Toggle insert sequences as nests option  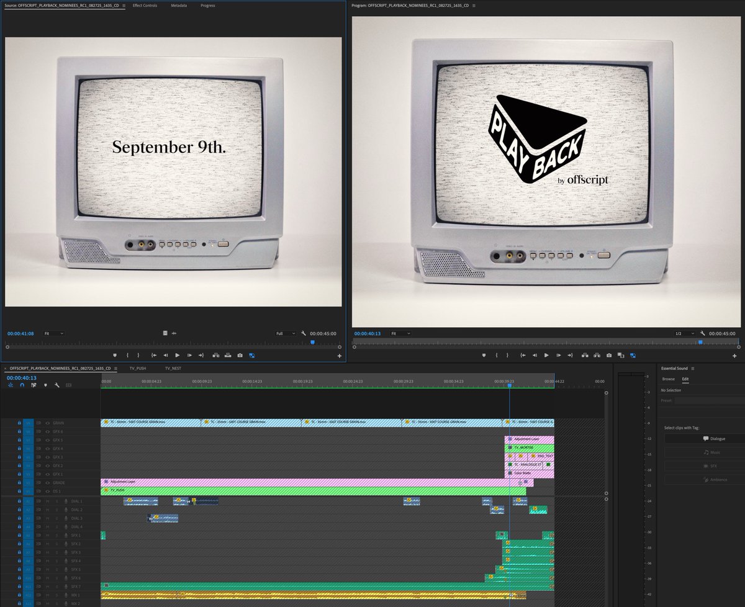pos(11,385)
